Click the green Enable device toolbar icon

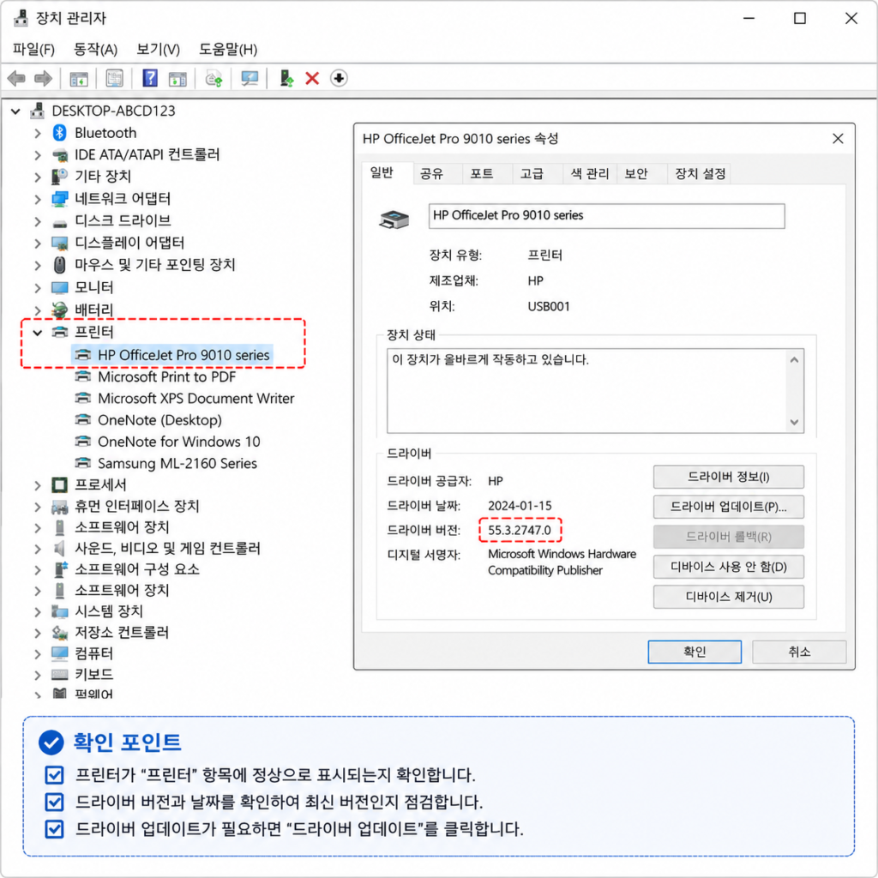(x=286, y=78)
